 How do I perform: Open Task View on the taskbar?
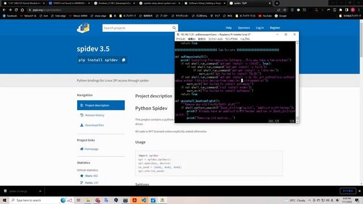point(78,200)
